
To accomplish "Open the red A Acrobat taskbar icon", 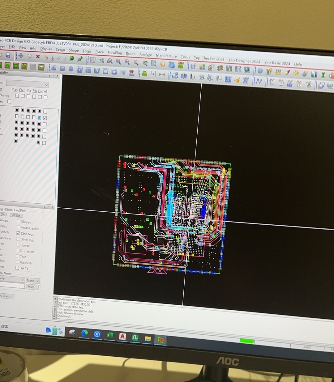I will (x=122, y=336).
